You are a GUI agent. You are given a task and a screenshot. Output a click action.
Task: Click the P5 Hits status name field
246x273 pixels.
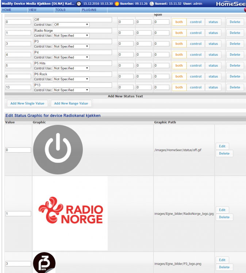[73, 63]
